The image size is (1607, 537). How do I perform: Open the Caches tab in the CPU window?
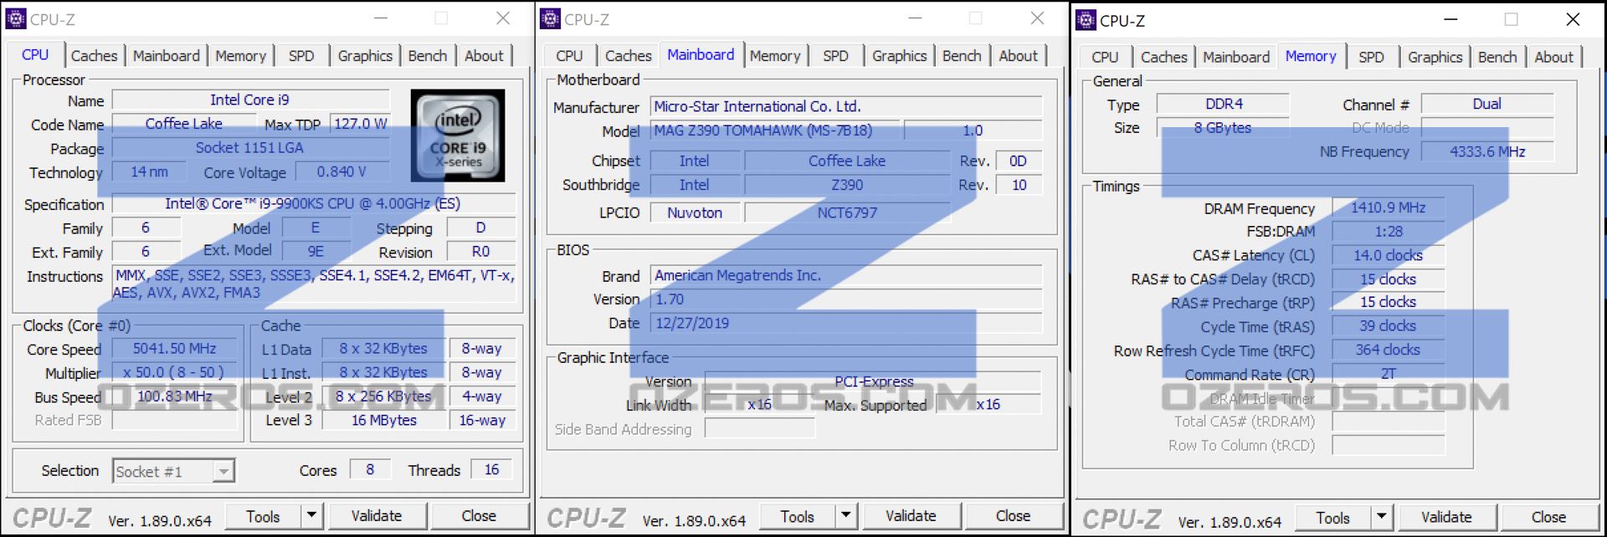[x=94, y=56]
